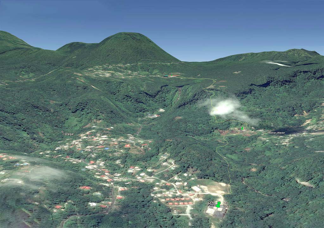This screenshot has width=324, height=228.
Task: Click the Wotten Waven placemark dot
Action: [268, 131]
